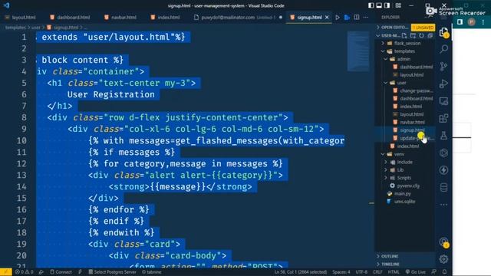Run the file with the play icon
This screenshot has width=491, height=276.
[338, 17]
